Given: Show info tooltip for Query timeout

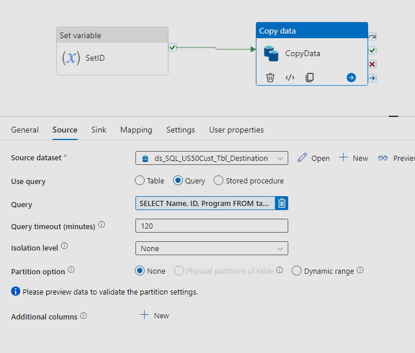Looking at the screenshot, I should (102, 225).
